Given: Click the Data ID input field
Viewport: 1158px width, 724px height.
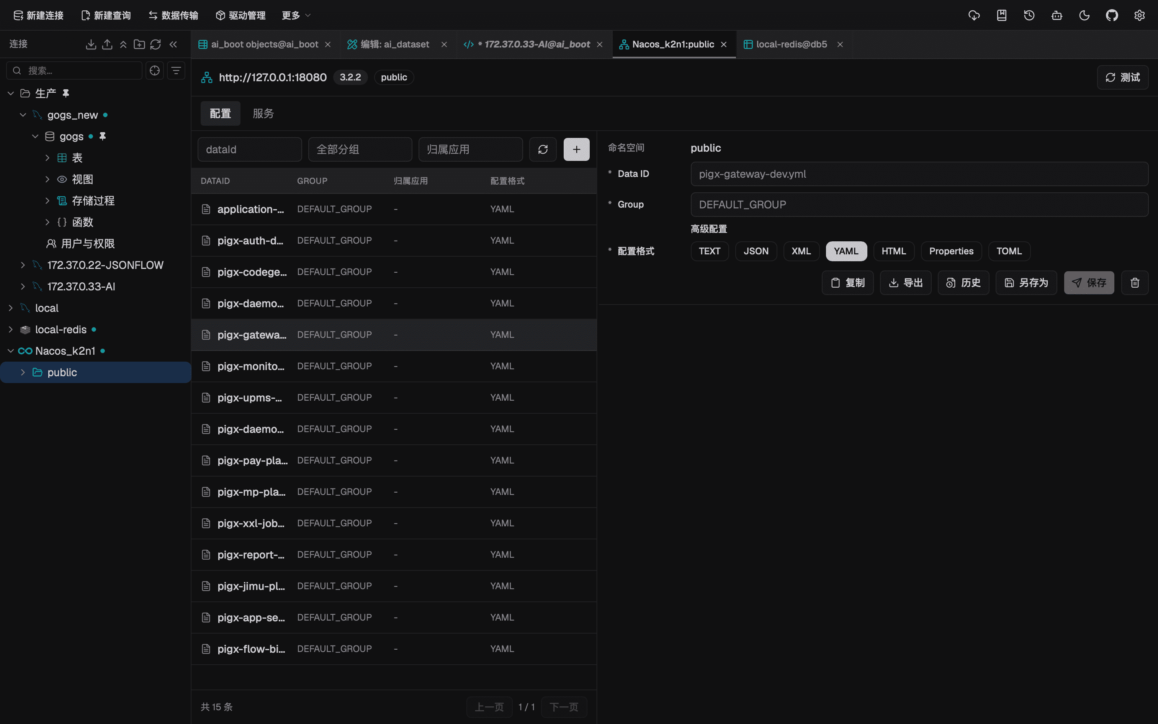Looking at the screenshot, I should pos(919,174).
